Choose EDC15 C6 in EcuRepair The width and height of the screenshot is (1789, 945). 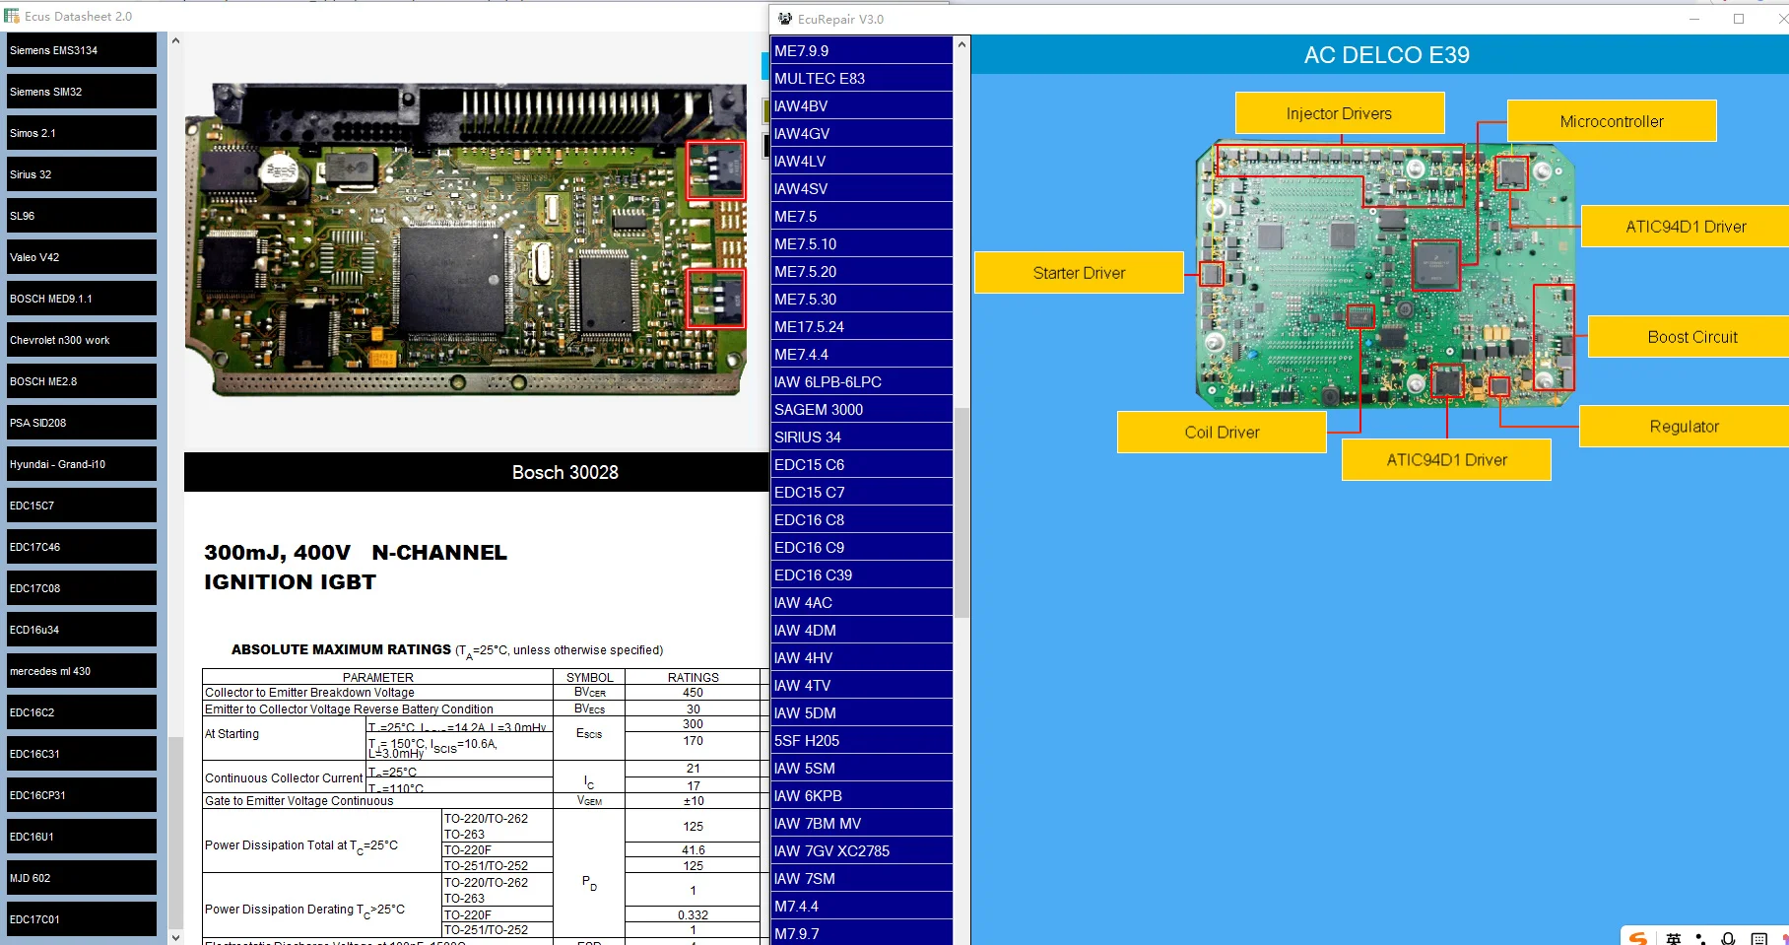coord(862,465)
